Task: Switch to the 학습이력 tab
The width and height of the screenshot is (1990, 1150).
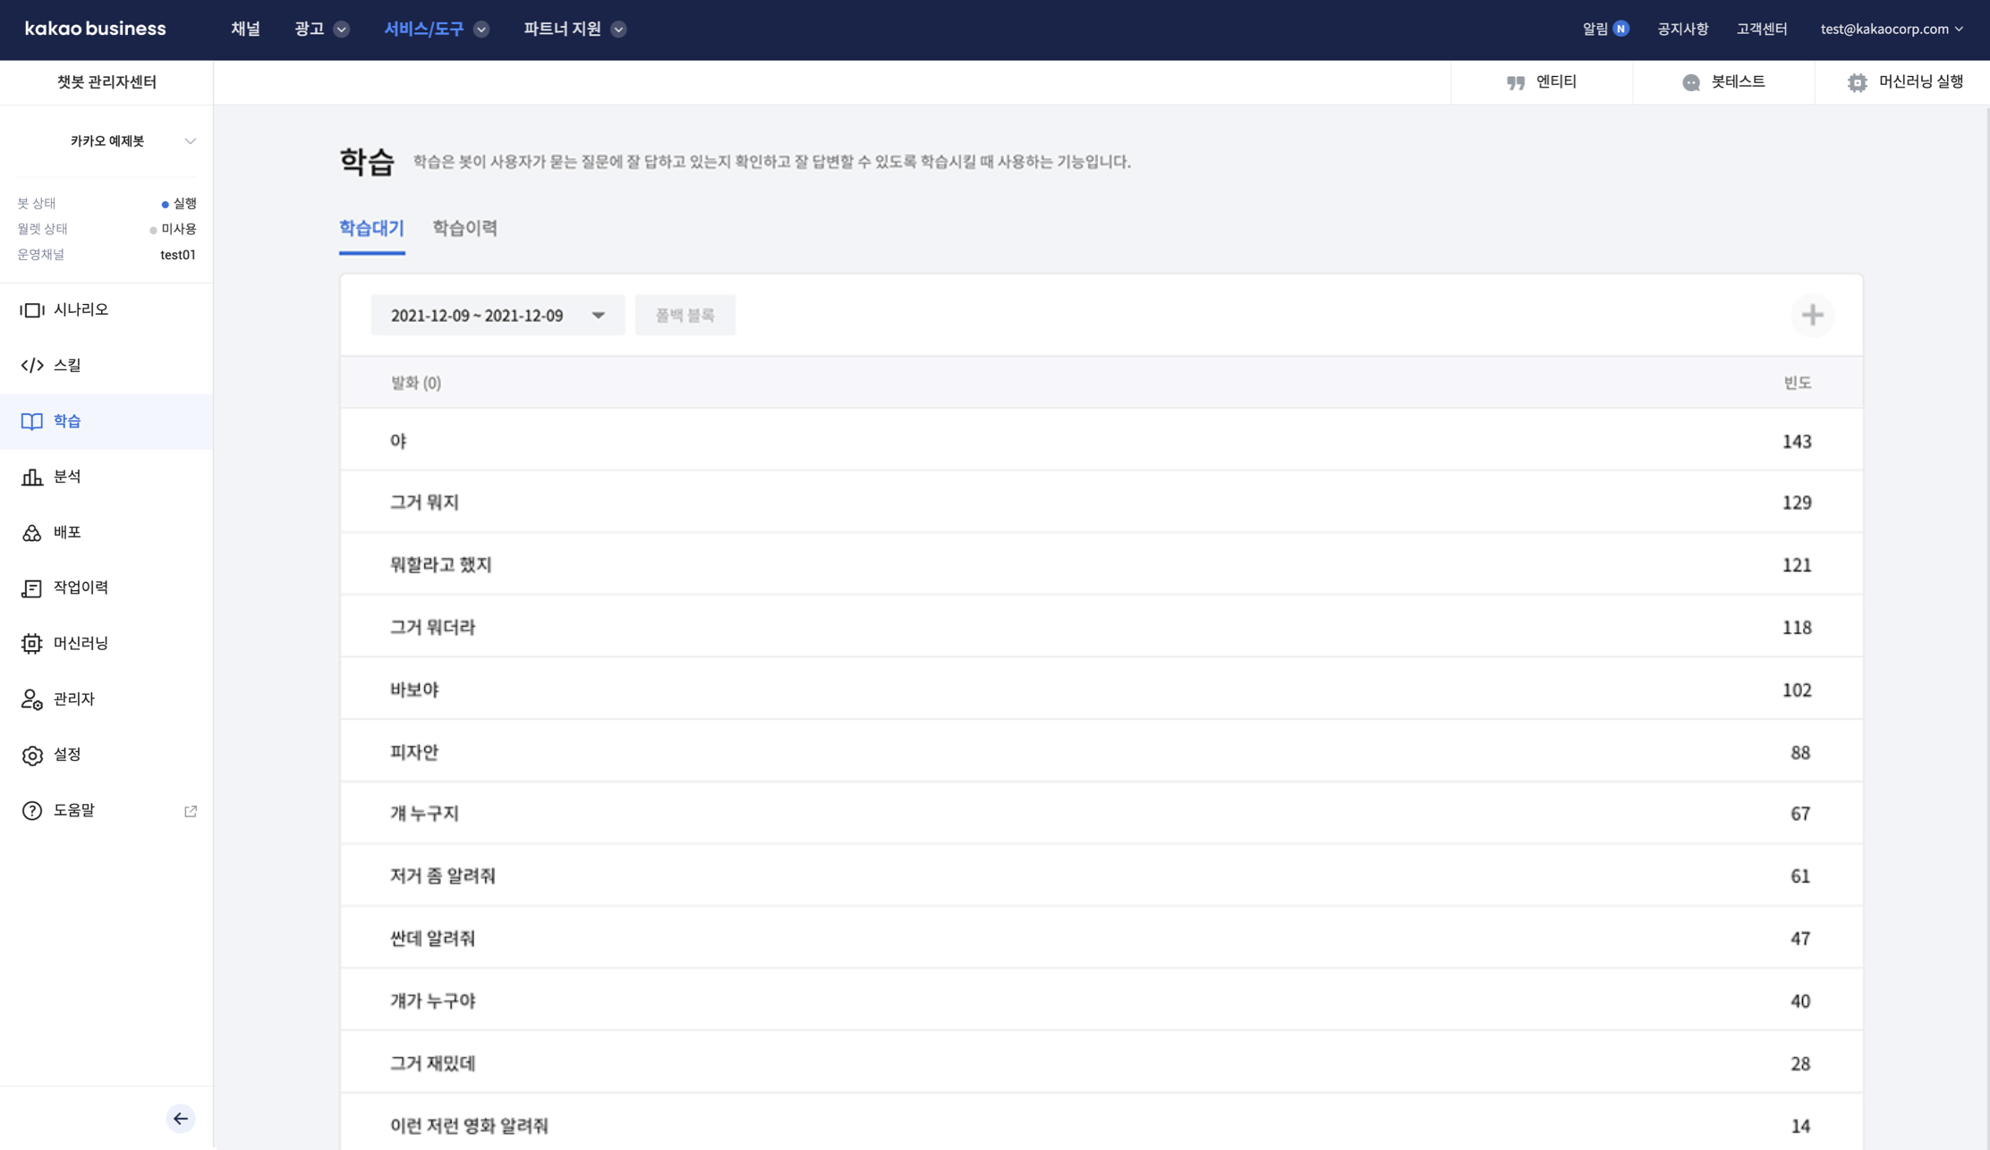Action: [x=464, y=228]
